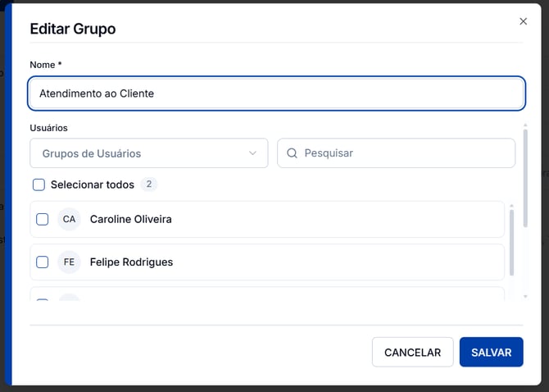The width and height of the screenshot is (549, 392).
Task: Tick the checkbox for Felipe Rodrigues
Action: (43, 262)
